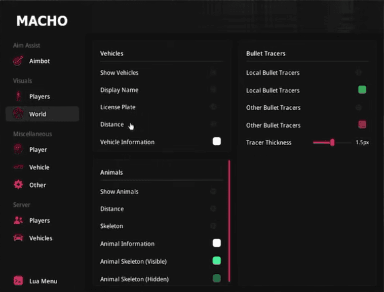Toggle Show Vehicles
The width and height of the screenshot is (384, 292).
click(213, 72)
